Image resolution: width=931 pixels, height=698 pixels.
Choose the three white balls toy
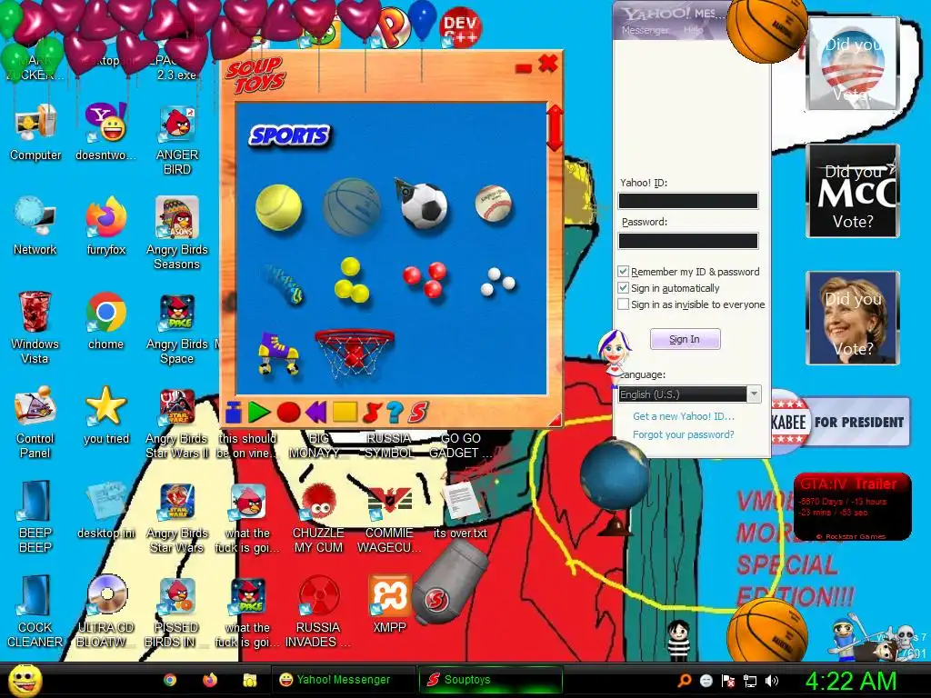click(497, 282)
